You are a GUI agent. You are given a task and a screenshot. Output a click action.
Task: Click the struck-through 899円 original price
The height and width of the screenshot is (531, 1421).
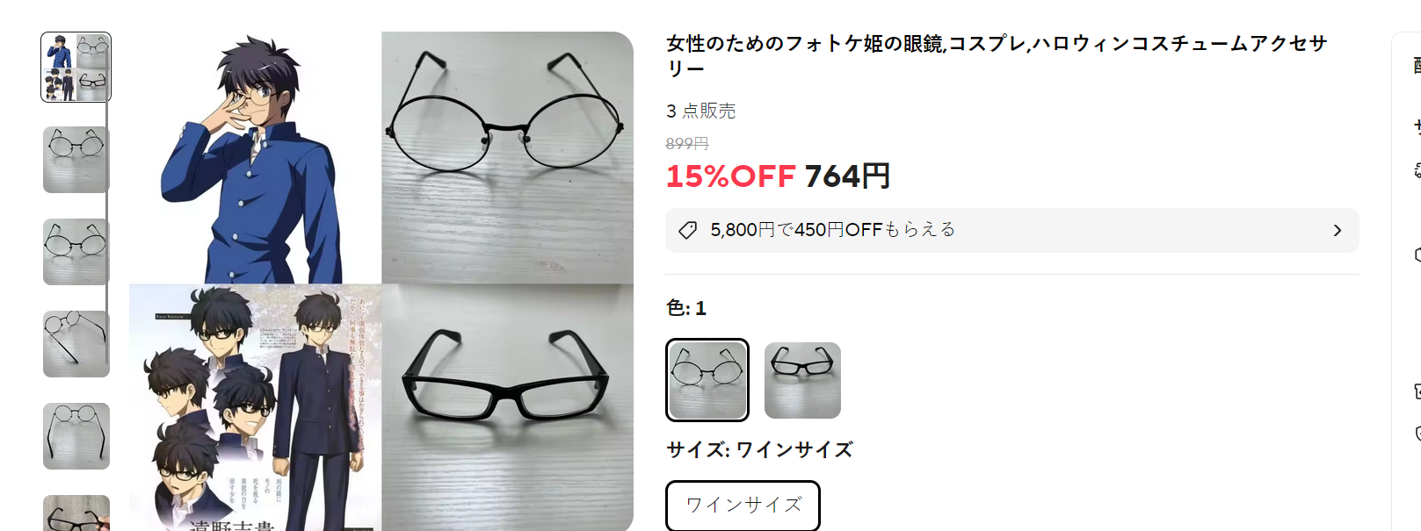coord(687,143)
